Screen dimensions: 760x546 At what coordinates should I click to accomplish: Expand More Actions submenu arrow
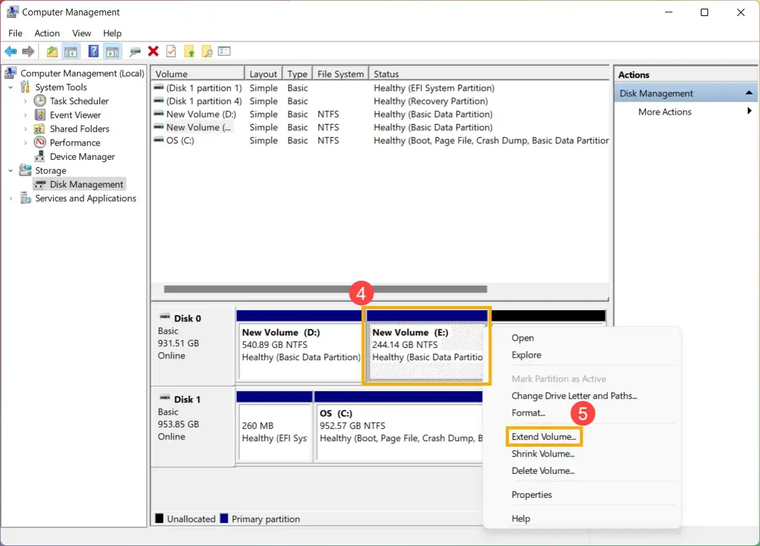tap(750, 112)
